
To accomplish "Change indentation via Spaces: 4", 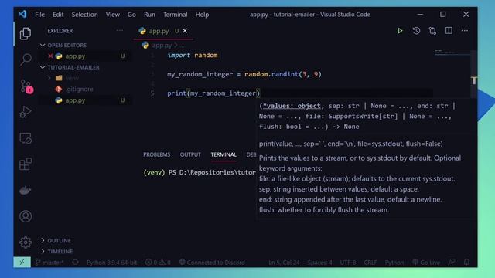I will [319, 263].
